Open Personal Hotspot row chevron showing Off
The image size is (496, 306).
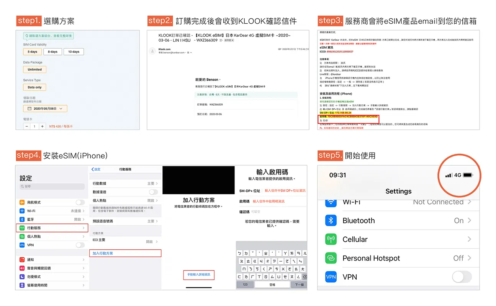click(470, 258)
